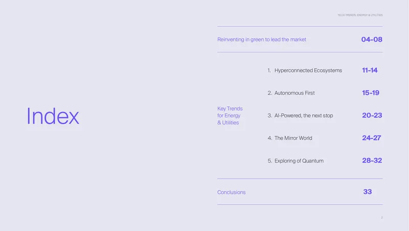Open '5. Exploring of Quantum' entry
409x231 pixels.
(x=296, y=161)
